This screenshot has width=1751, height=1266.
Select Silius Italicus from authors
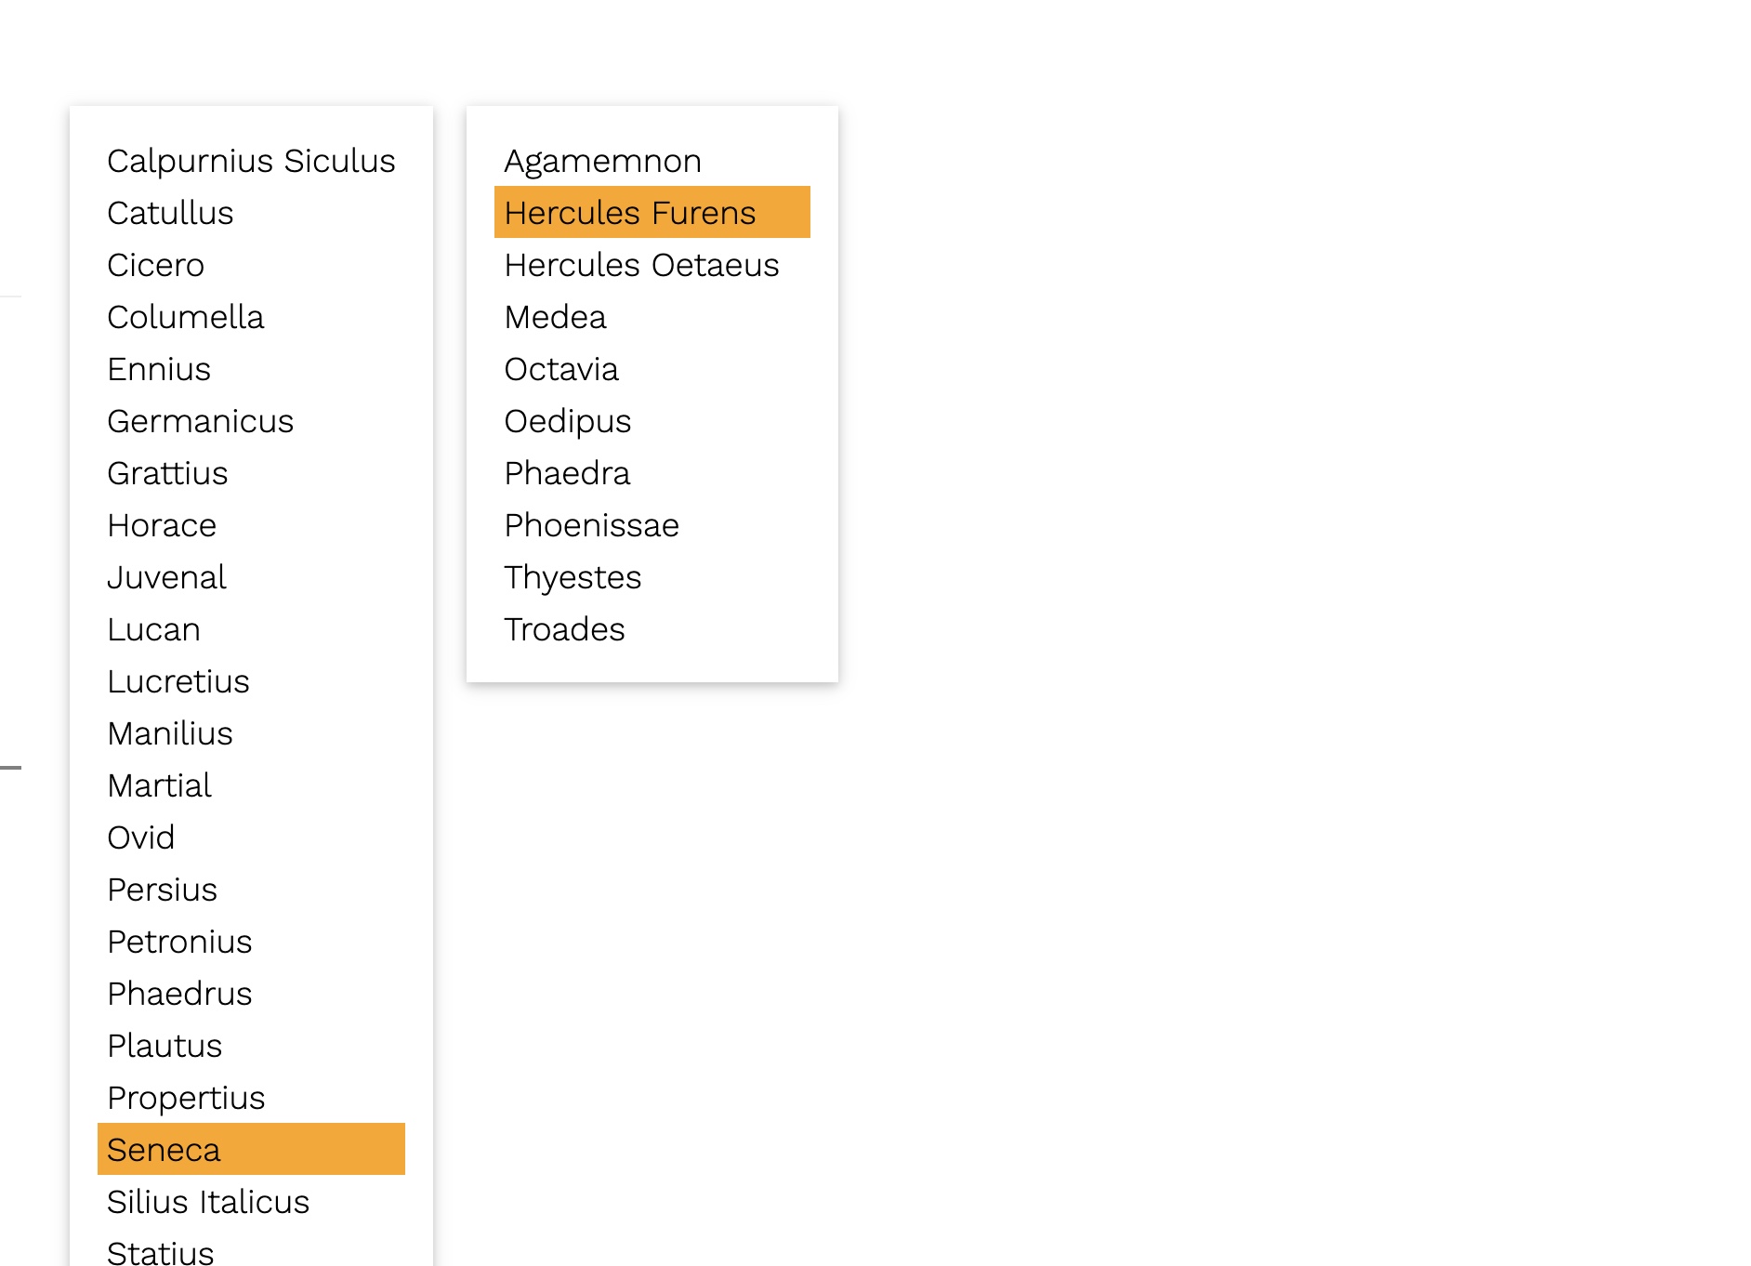click(208, 1202)
